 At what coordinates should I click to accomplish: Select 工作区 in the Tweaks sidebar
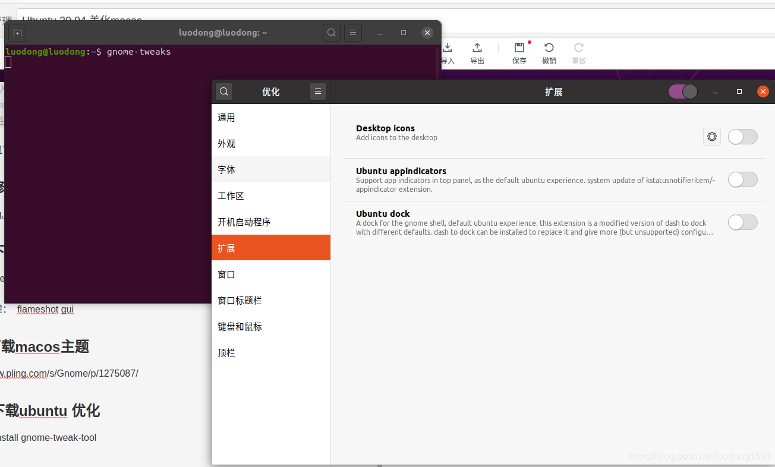(271, 196)
